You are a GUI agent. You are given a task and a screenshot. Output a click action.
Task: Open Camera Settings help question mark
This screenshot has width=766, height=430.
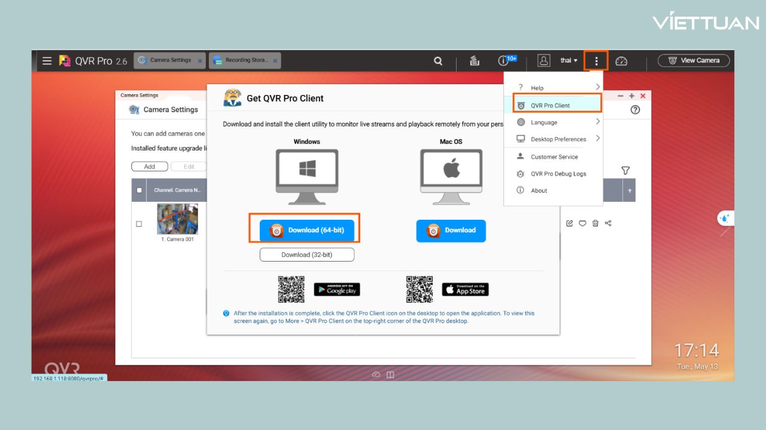636,109
